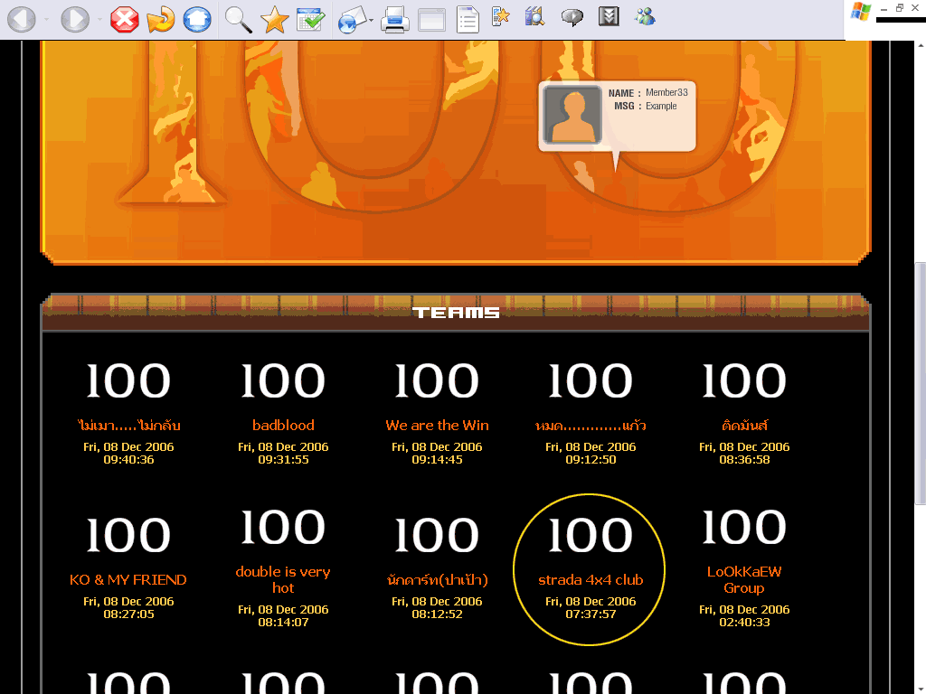926x694 pixels.
Task: Click the browser Back button
Action: [21, 19]
